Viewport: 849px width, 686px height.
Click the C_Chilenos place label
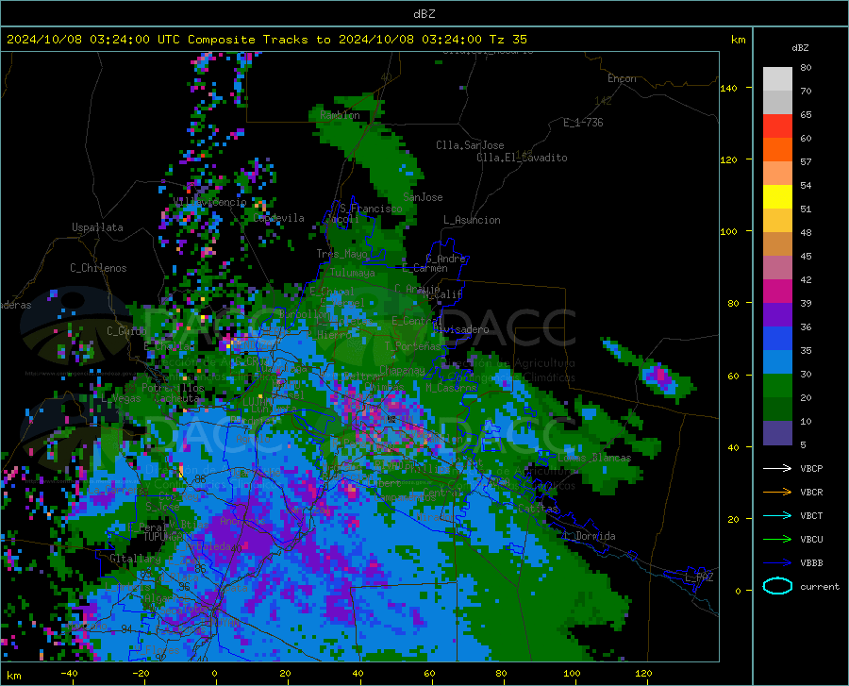[x=98, y=268]
